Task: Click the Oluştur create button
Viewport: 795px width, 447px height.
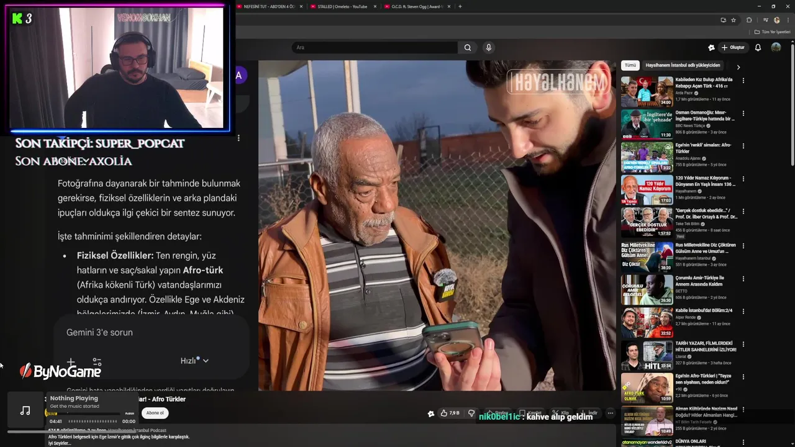Action: [733, 48]
